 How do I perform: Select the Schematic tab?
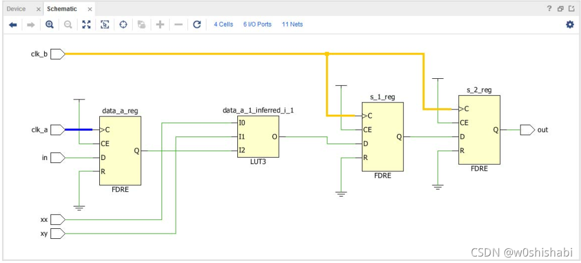[x=62, y=9]
